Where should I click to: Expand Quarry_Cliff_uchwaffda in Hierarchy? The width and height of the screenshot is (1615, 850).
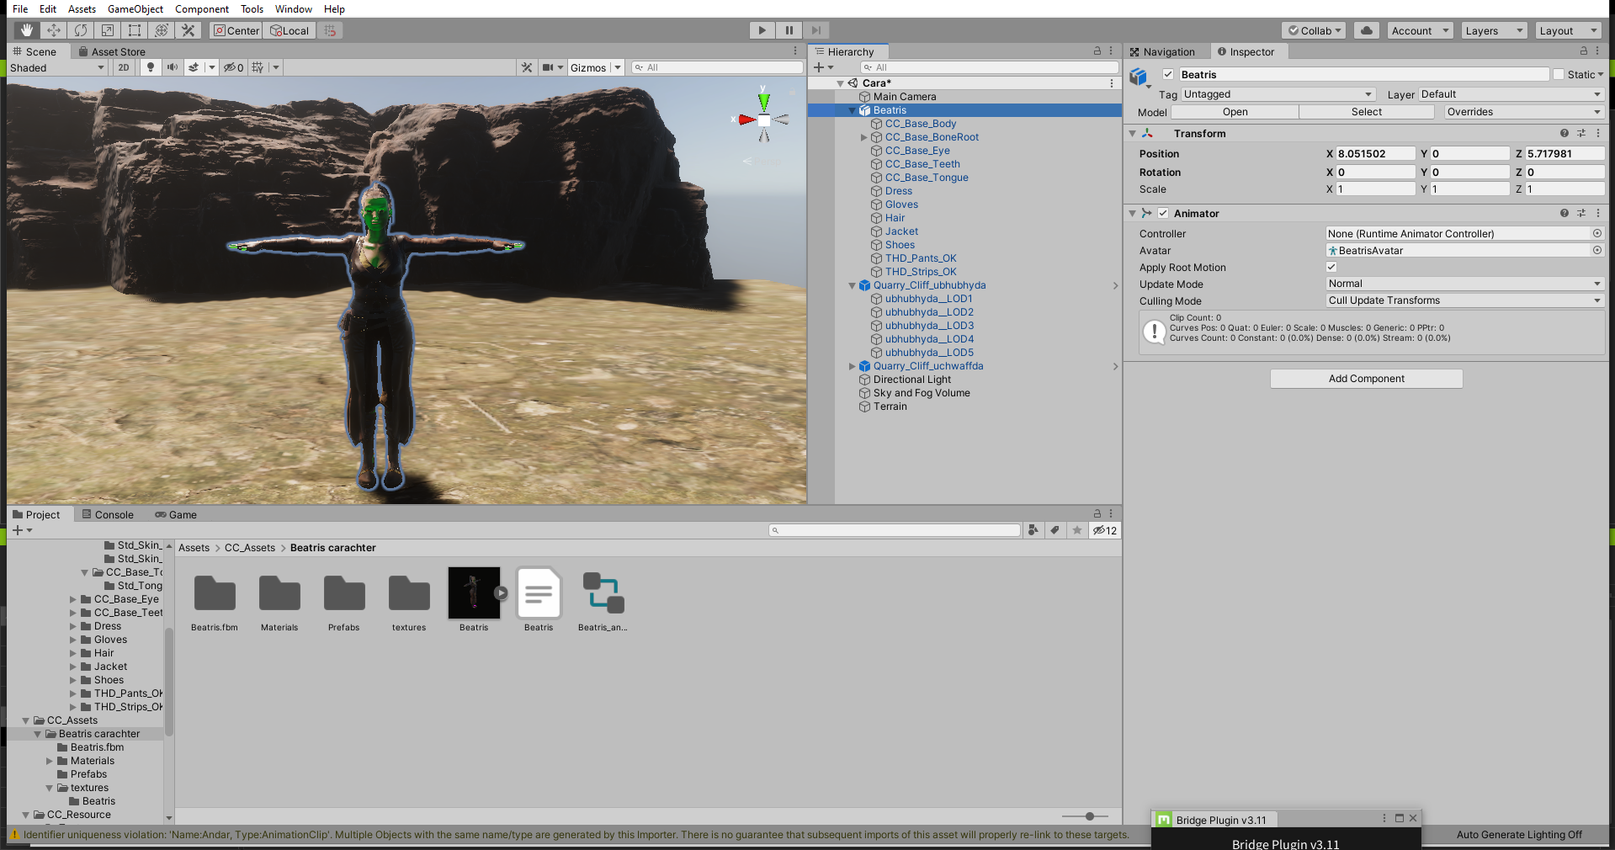point(852,366)
